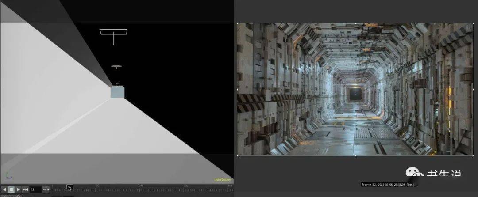Select the flat disc light wireframe
478x197 pixels.
pyautogui.click(x=116, y=66)
